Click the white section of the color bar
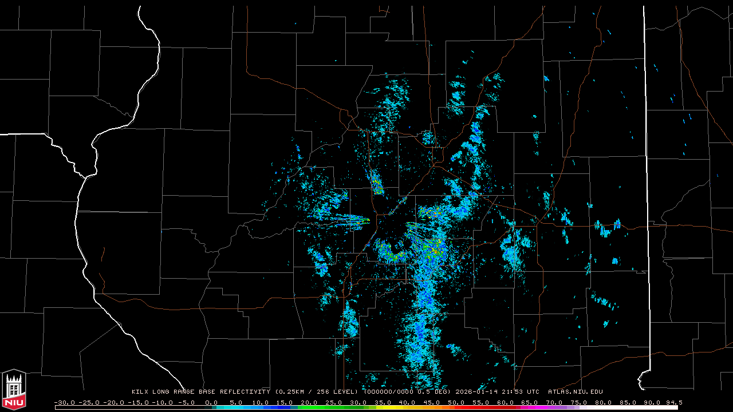The width and height of the screenshot is (733, 412). pyautogui.click(x=630, y=407)
